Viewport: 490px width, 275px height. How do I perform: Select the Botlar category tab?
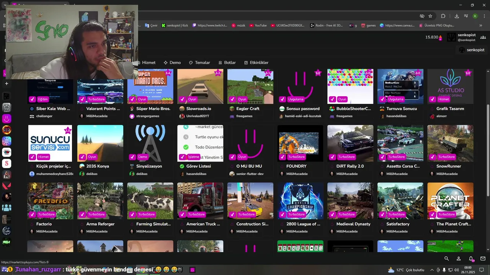coord(227,63)
